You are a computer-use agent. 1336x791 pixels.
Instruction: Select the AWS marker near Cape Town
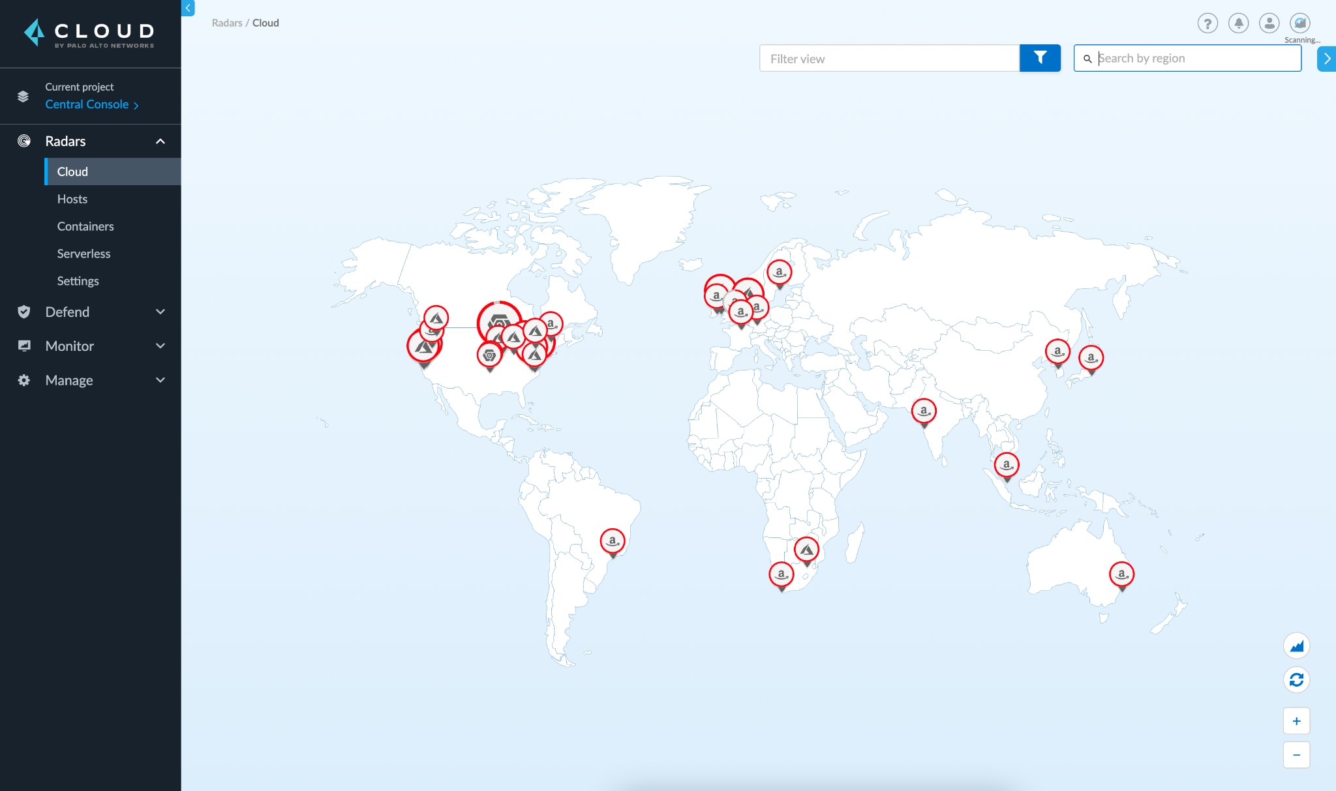click(x=781, y=575)
